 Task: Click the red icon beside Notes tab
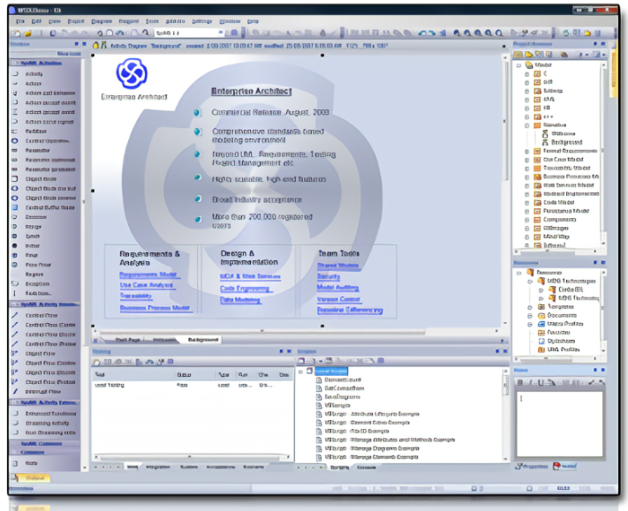coord(556,466)
